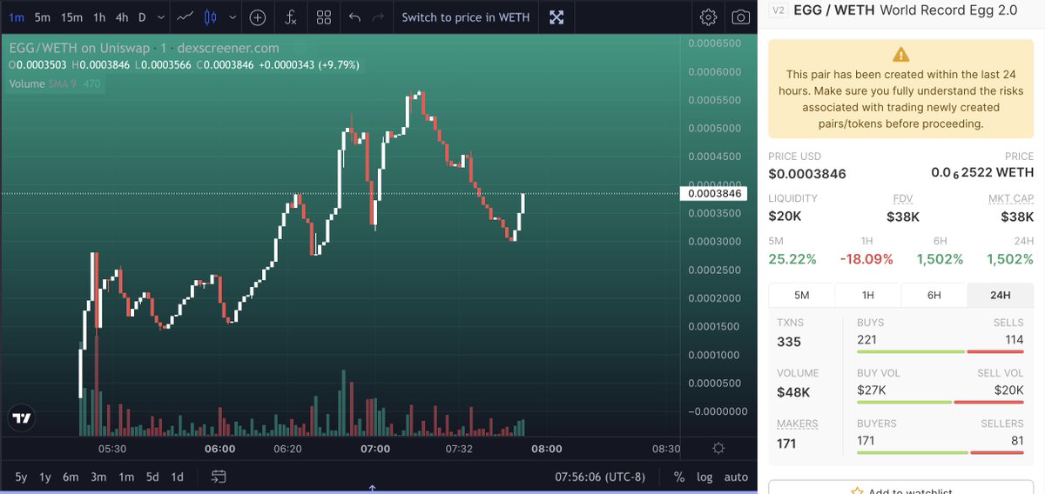
Task: Click the LIQUIDITY value $20K
Action: [x=784, y=217]
